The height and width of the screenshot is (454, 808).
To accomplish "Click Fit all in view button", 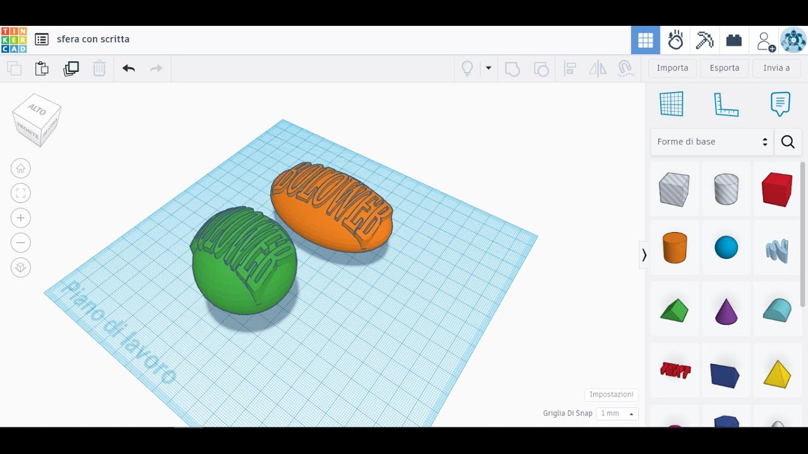I will 21,193.
